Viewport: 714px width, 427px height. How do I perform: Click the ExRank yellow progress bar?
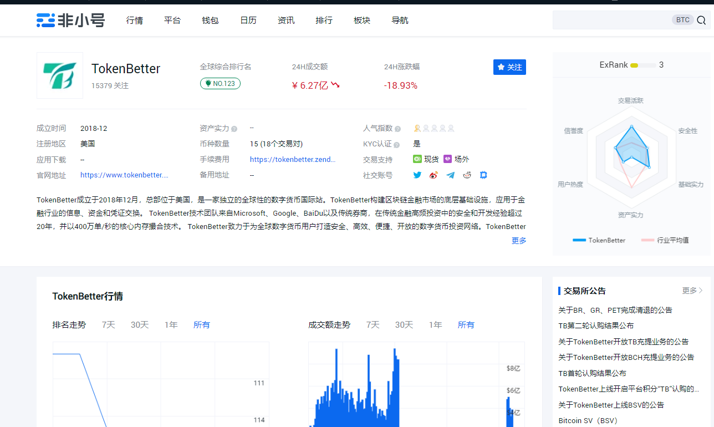[643, 65]
